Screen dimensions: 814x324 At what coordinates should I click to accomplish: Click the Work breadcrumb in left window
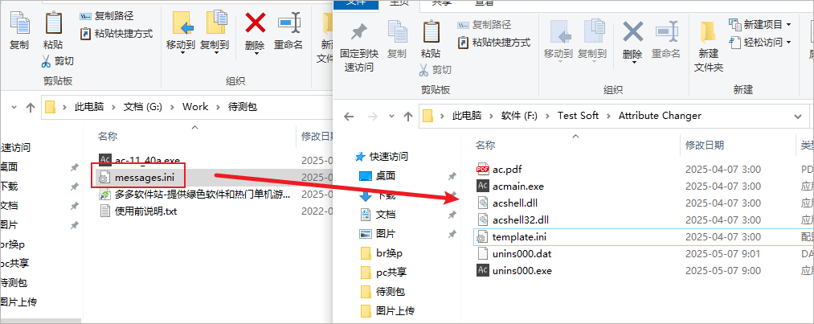pyautogui.click(x=195, y=107)
